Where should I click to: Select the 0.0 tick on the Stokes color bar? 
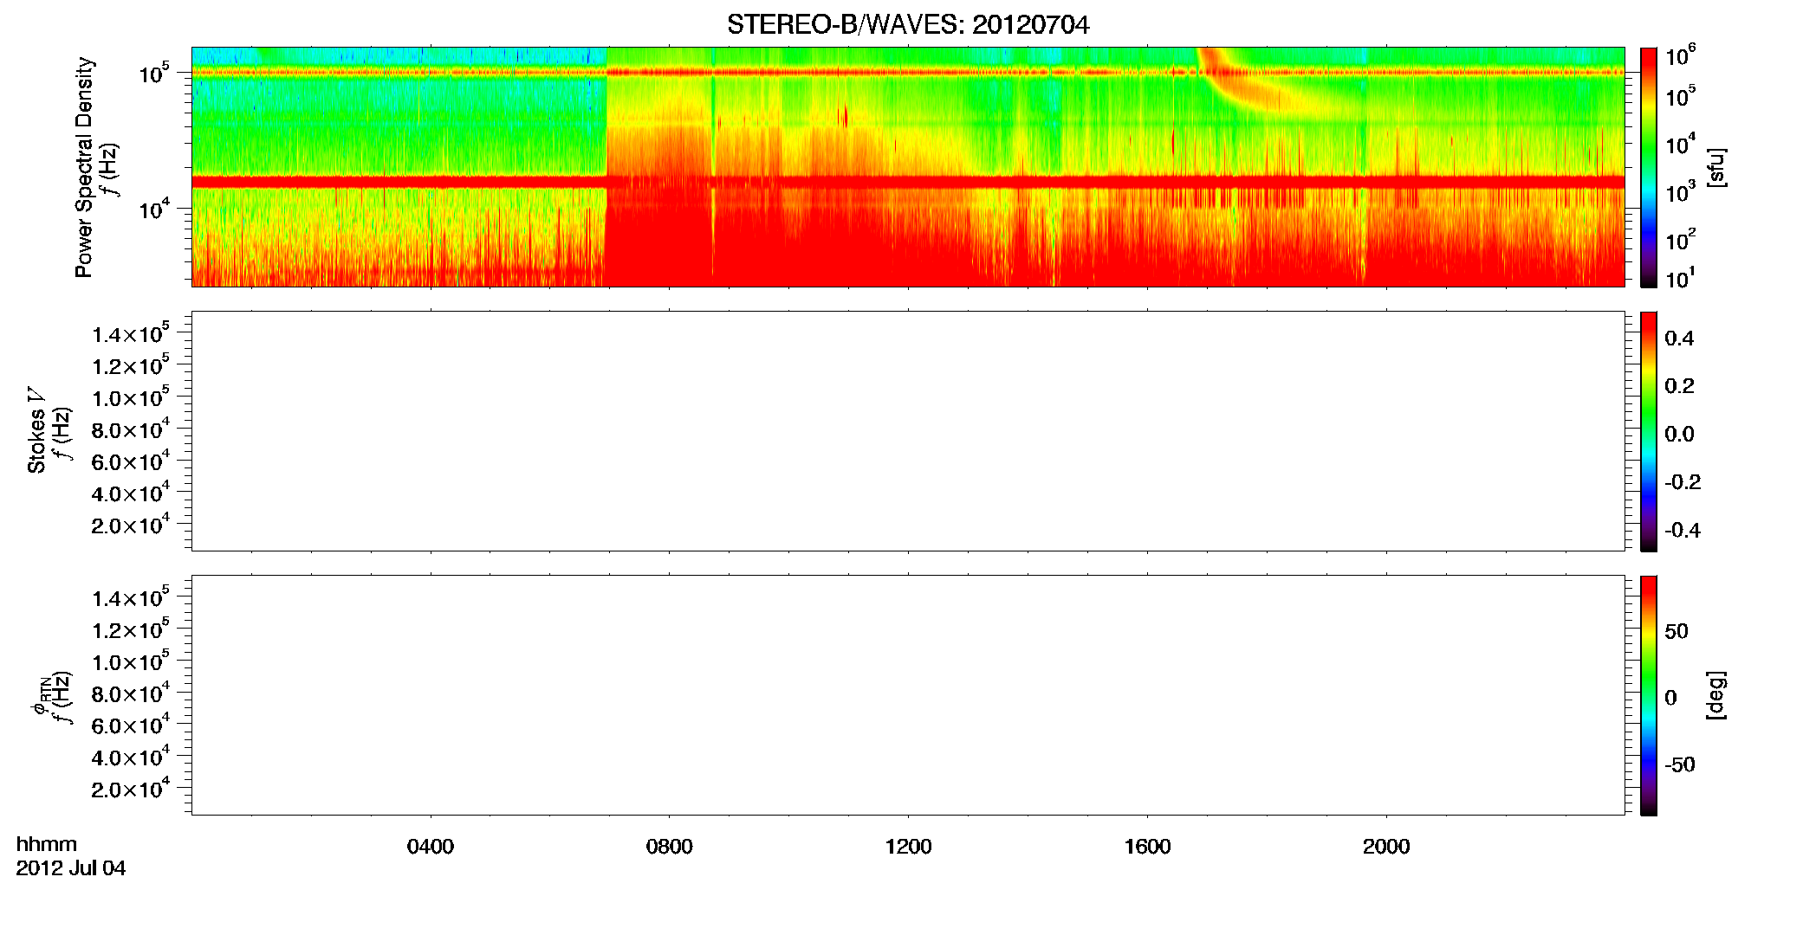click(1680, 434)
